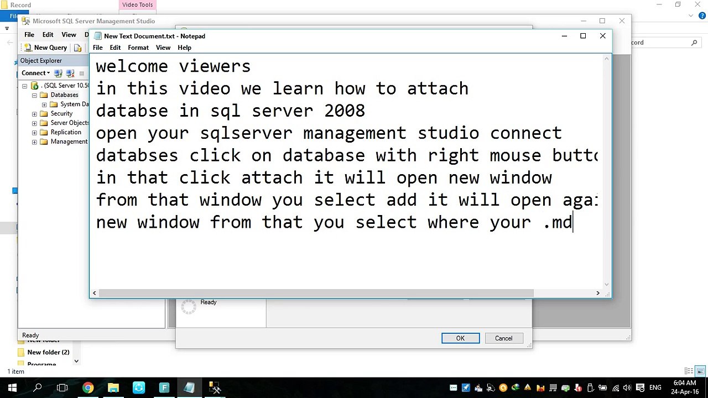The height and width of the screenshot is (398, 708).
Task: Open the Windows Start menu
Action: click(12, 387)
